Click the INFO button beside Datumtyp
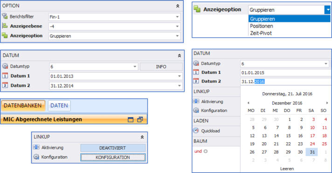 point(161,67)
